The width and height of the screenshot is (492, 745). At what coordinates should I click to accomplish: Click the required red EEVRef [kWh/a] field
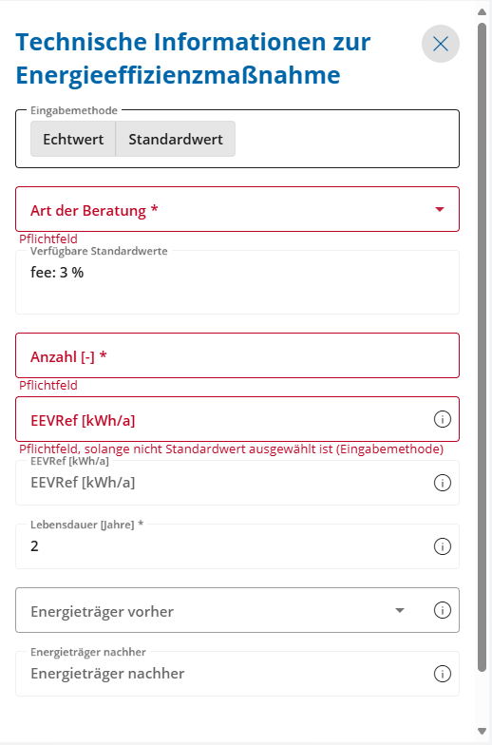(x=237, y=419)
